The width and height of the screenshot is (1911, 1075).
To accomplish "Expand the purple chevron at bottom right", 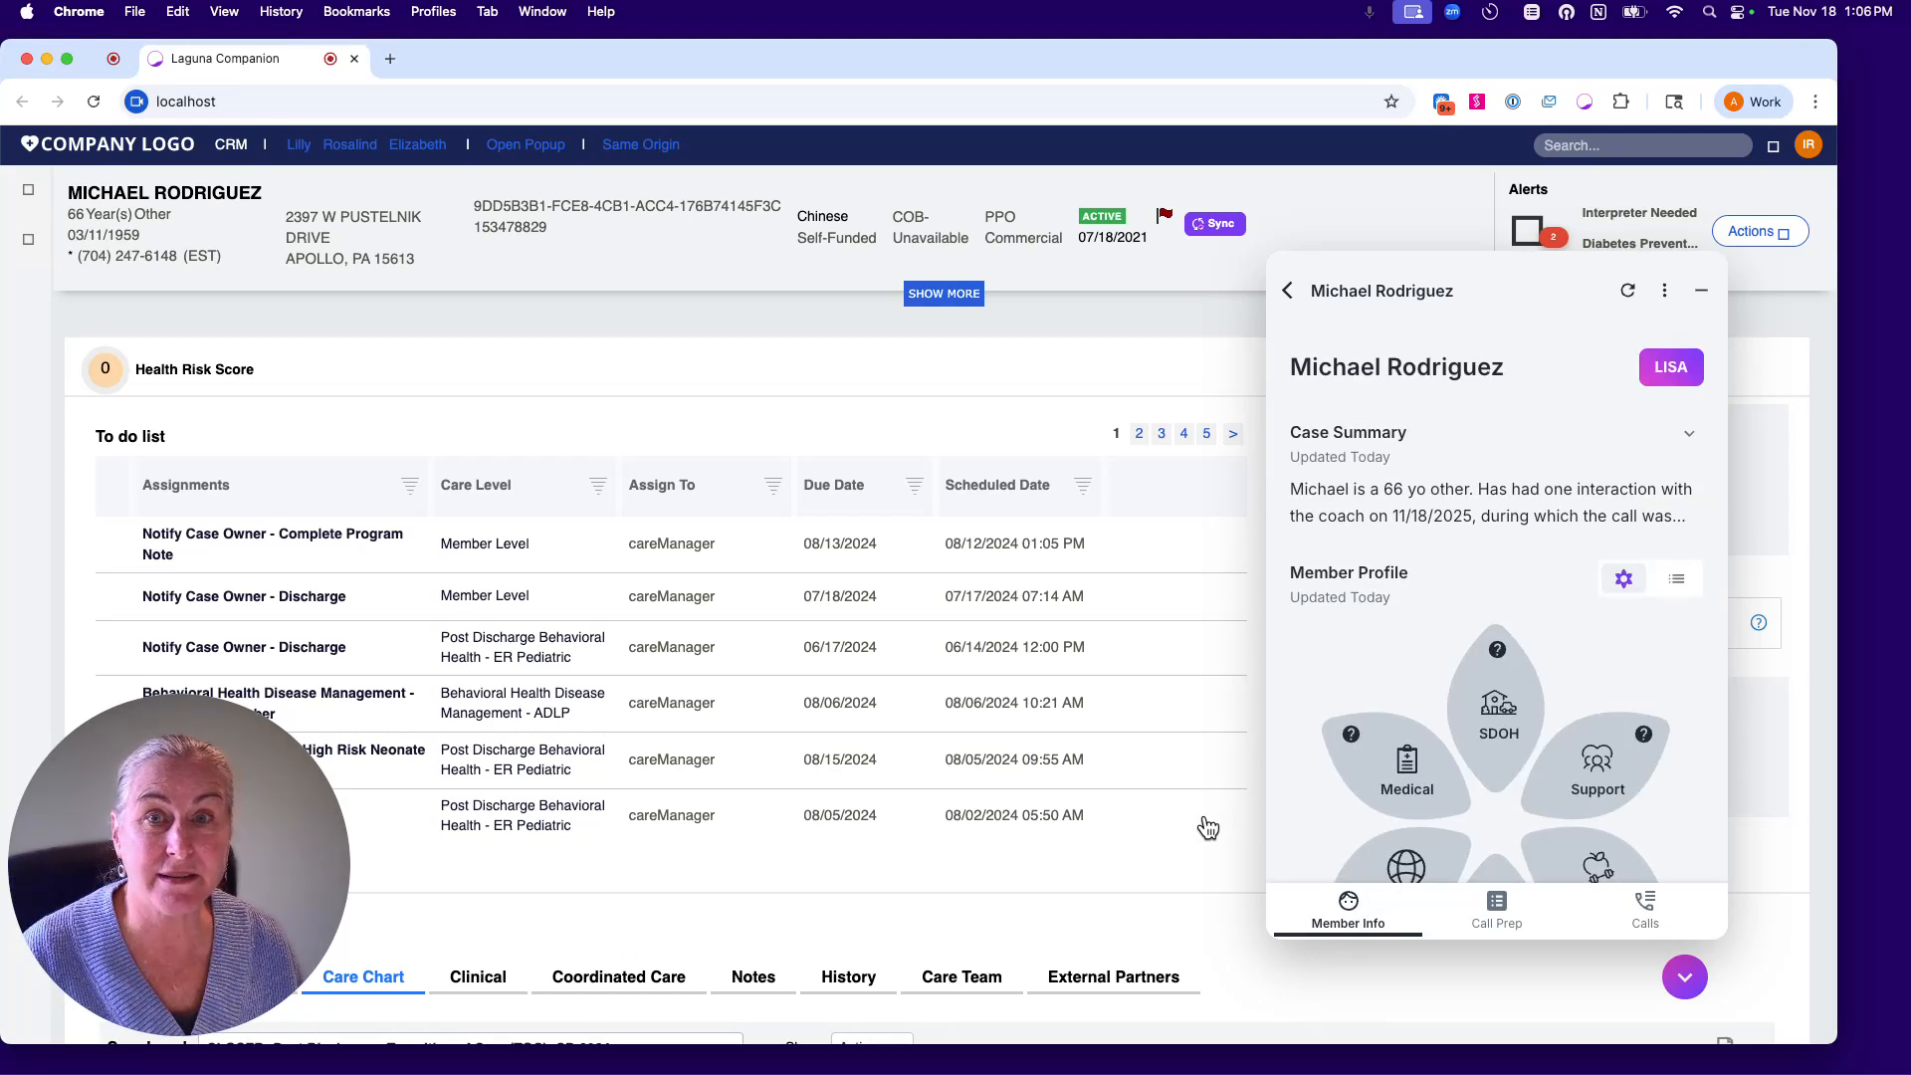I will (1684, 976).
